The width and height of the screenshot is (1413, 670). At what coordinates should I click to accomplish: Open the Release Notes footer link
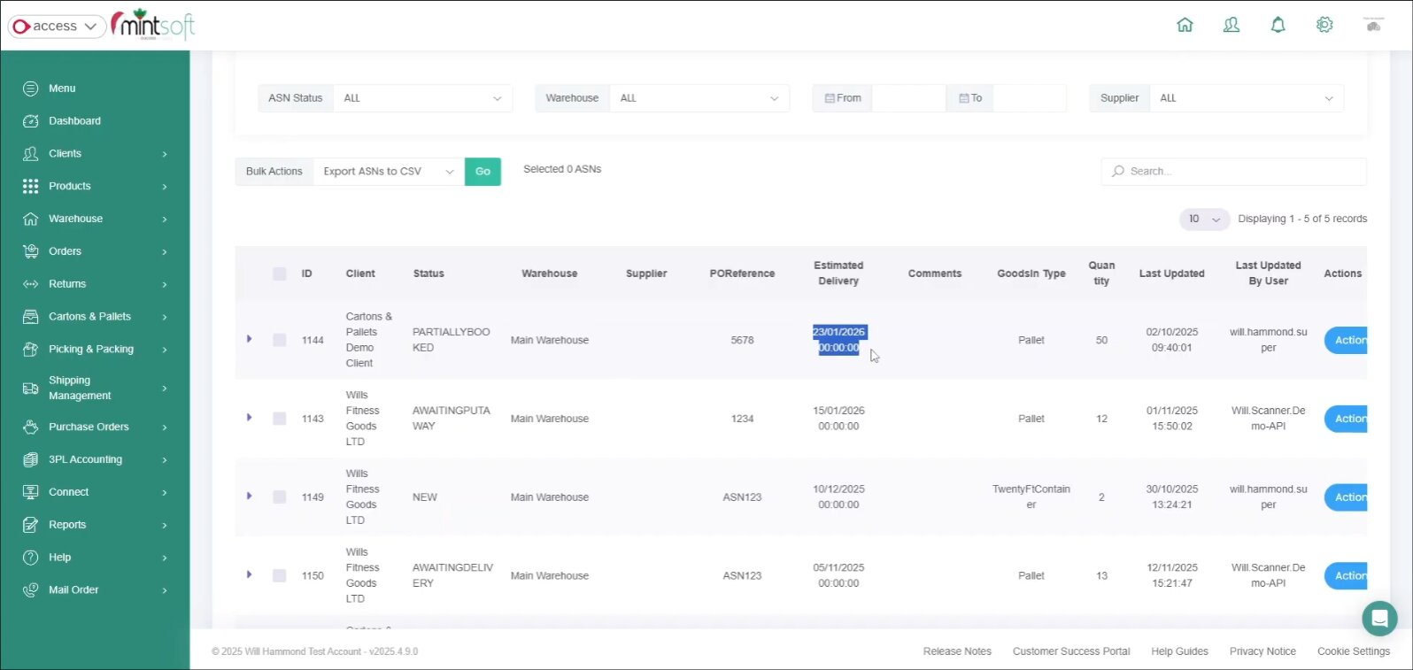point(957,651)
